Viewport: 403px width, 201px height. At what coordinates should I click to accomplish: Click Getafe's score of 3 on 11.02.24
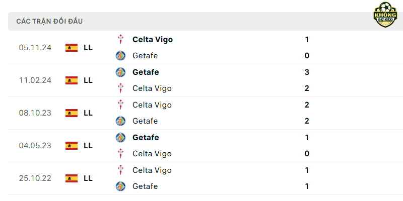pyautogui.click(x=307, y=72)
